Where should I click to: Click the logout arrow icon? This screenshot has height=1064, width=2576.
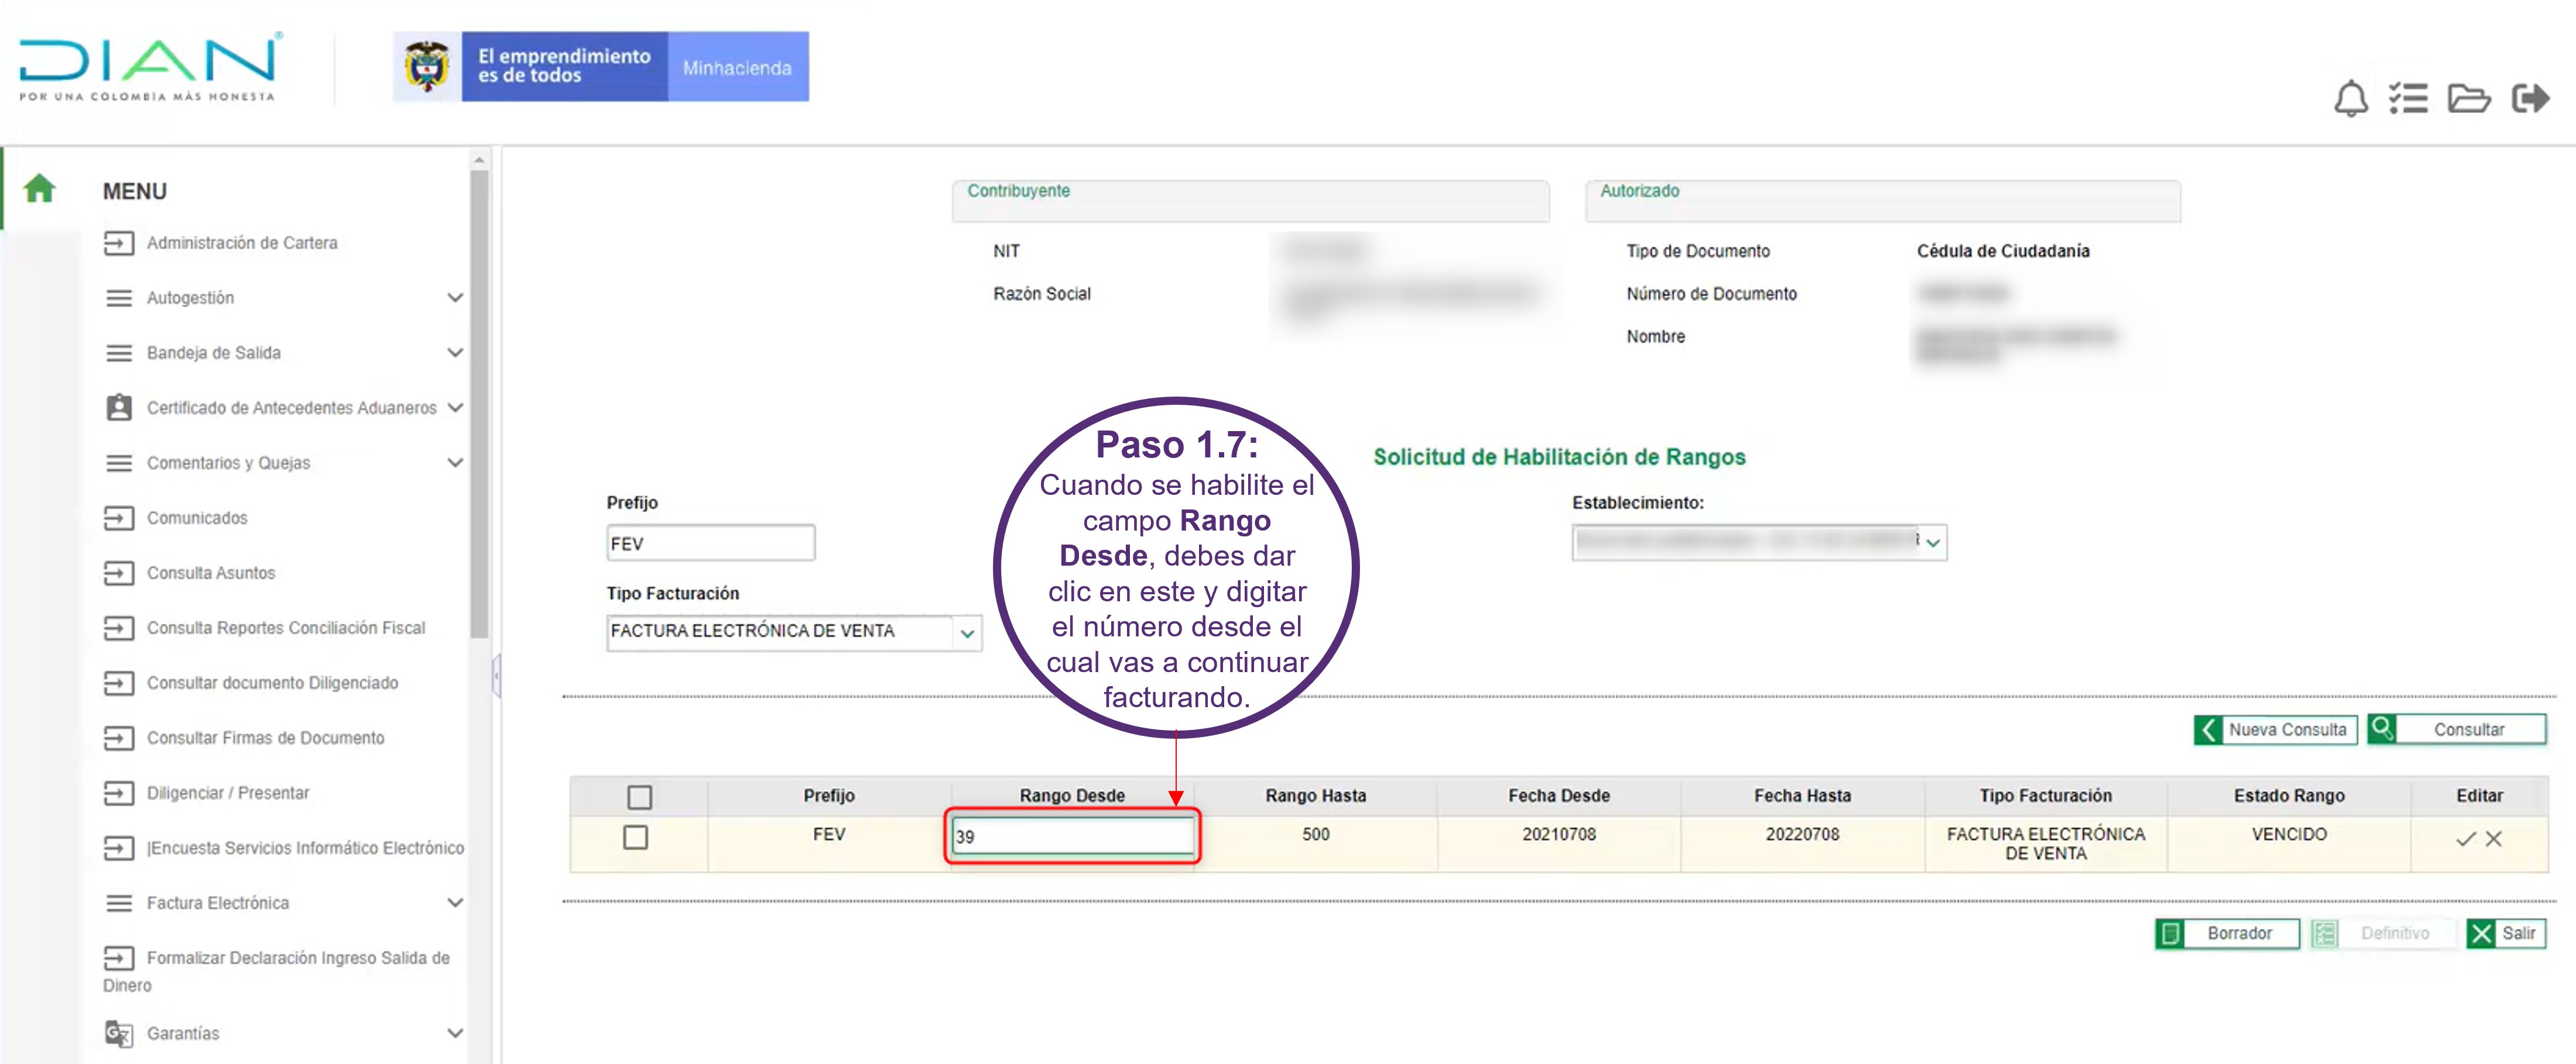click(x=2530, y=99)
